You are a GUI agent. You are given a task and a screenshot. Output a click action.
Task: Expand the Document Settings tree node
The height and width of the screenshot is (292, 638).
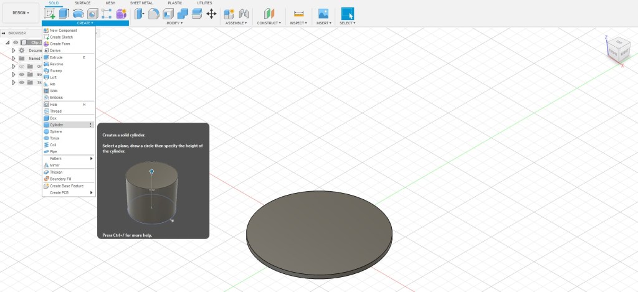tap(13, 50)
